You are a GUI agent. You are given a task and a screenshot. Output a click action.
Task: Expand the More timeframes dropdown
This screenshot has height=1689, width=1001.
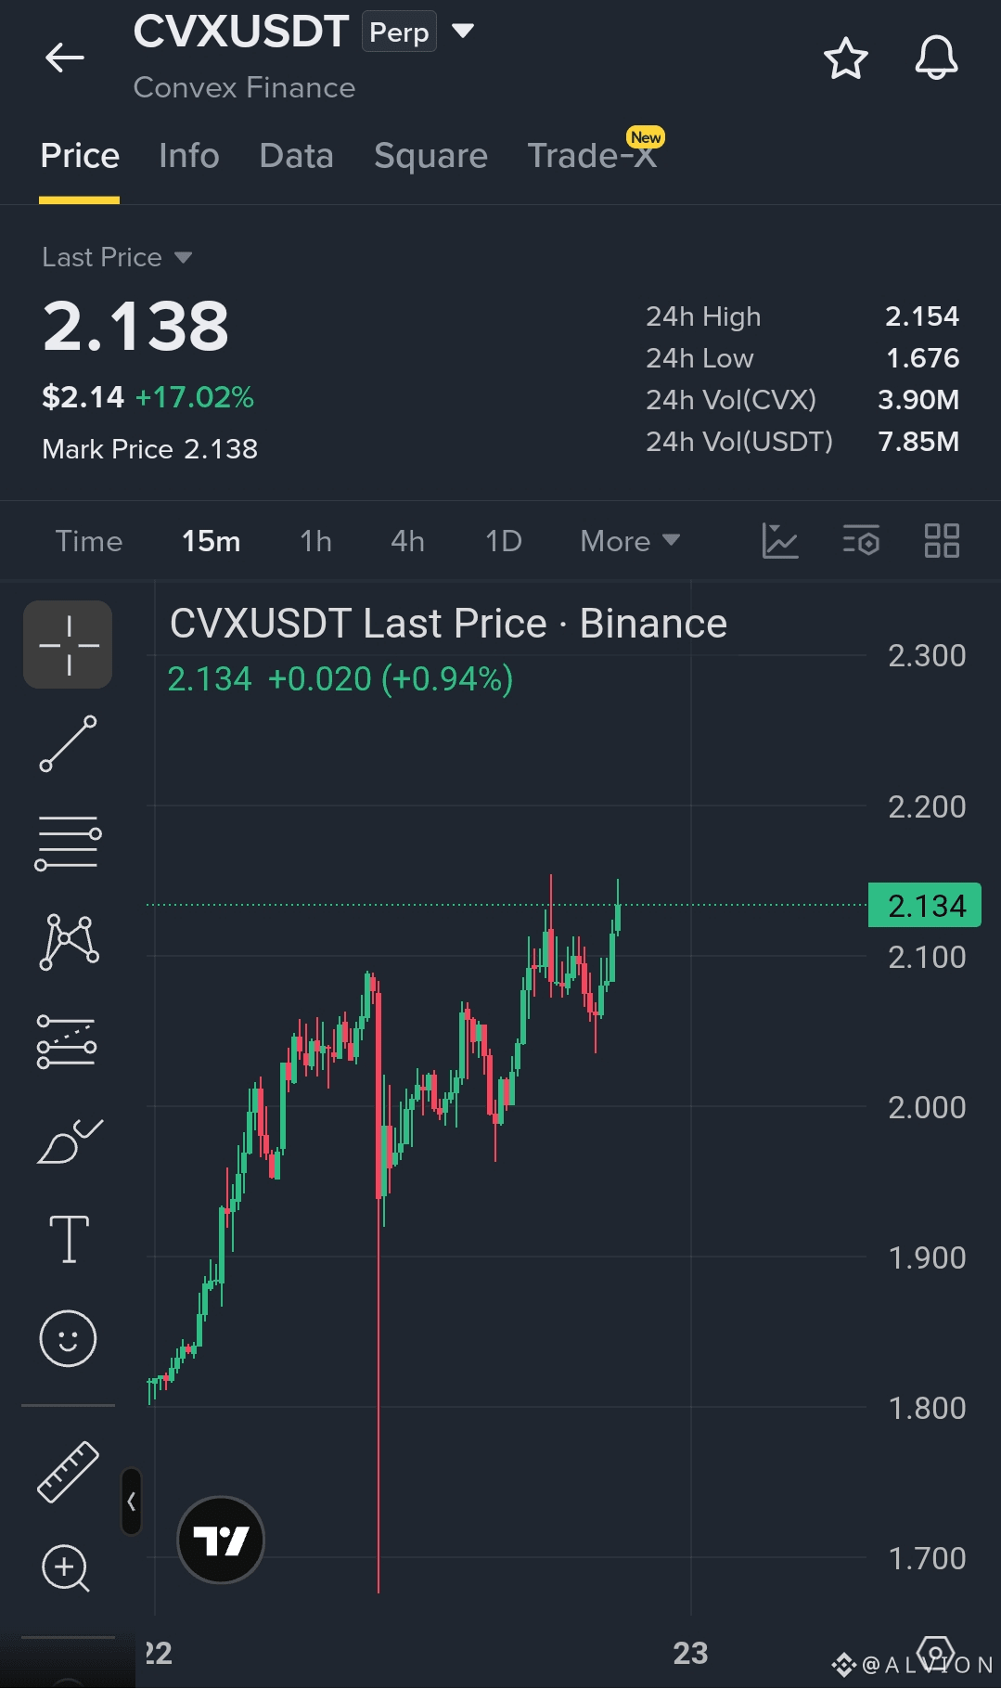630,541
